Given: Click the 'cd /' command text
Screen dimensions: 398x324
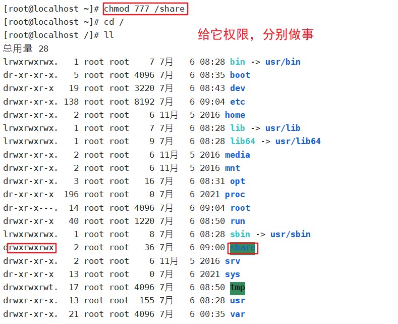Looking at the screenshot, I should coord(113,22).
